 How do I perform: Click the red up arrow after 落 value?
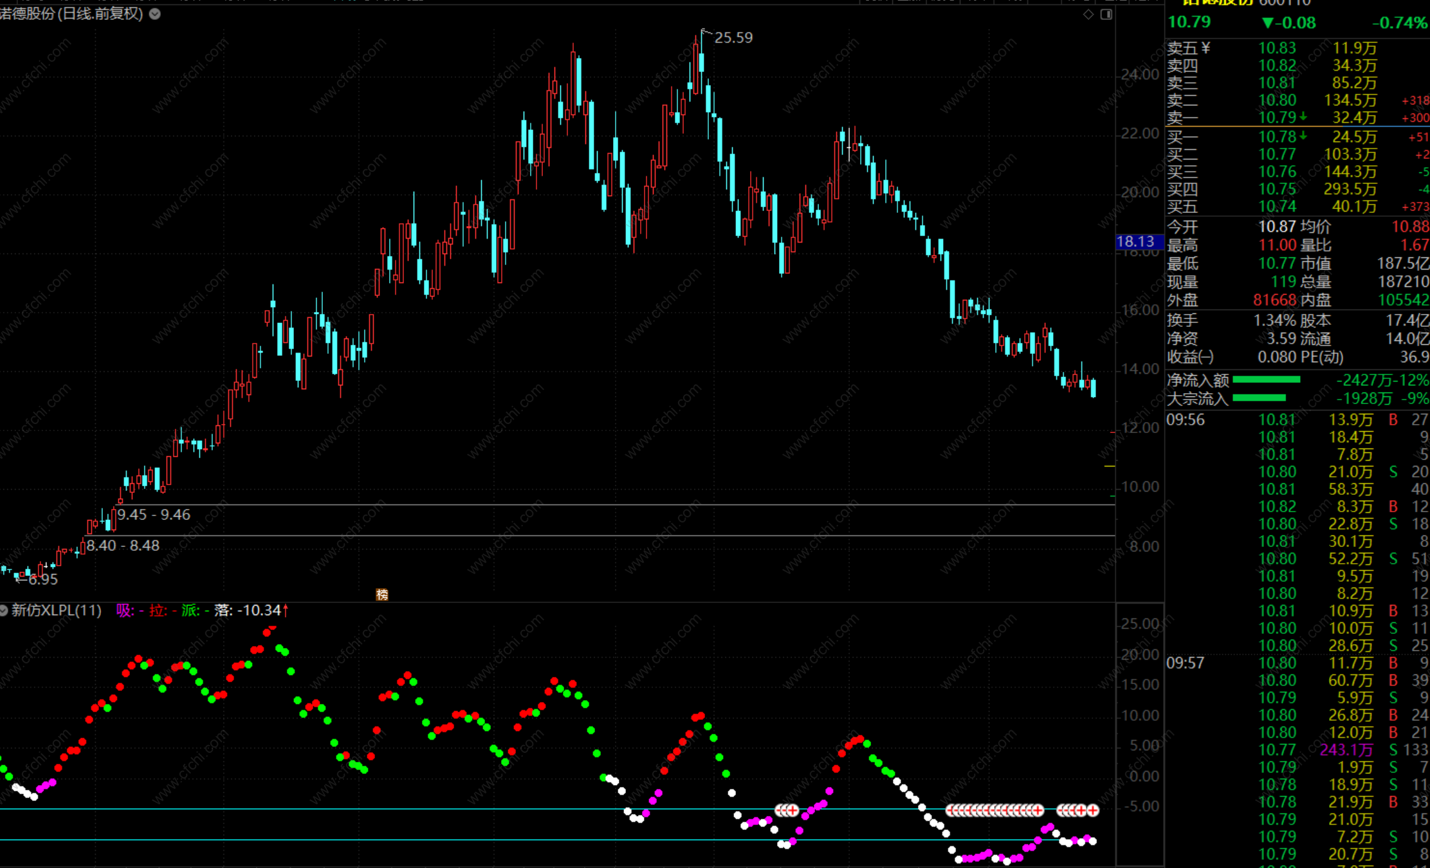[286, 610]
